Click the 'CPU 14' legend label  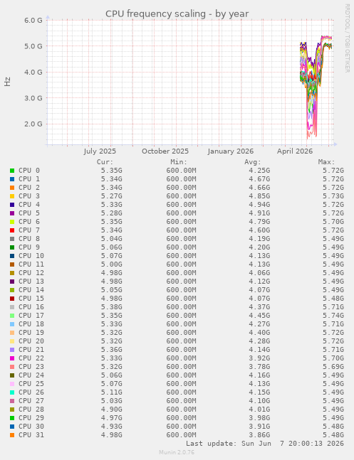click(31, 289)
